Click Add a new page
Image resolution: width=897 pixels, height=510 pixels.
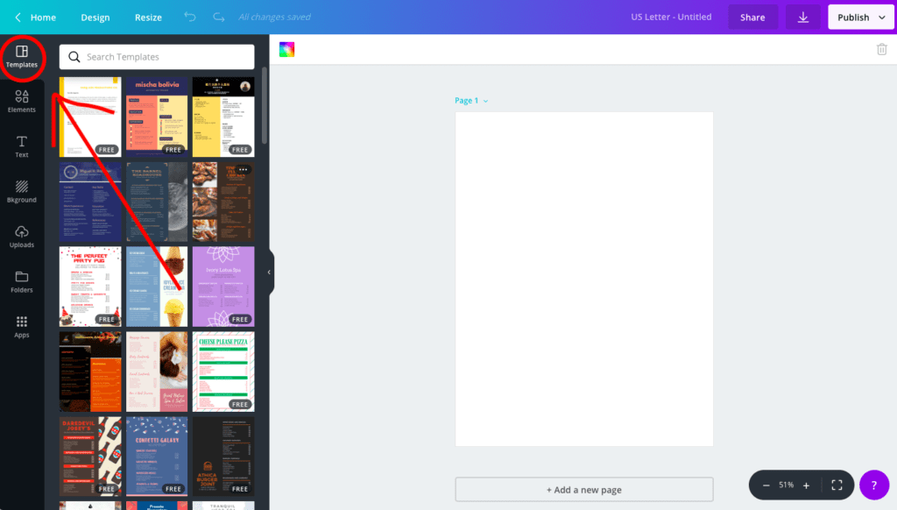point(584,489)
